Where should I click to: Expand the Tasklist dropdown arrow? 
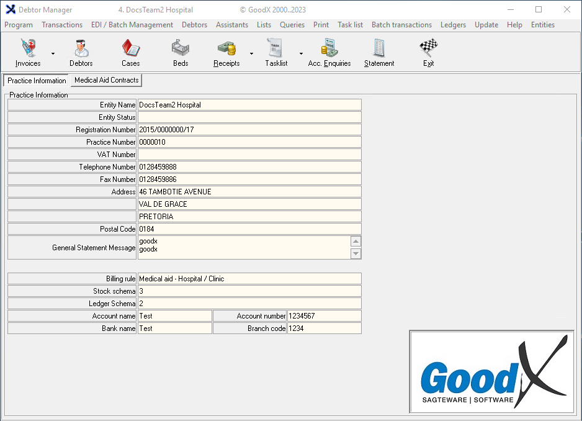point(301,53)
